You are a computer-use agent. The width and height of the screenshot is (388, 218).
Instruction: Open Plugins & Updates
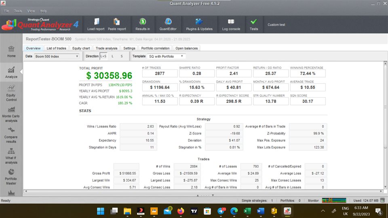pos(199,22)
